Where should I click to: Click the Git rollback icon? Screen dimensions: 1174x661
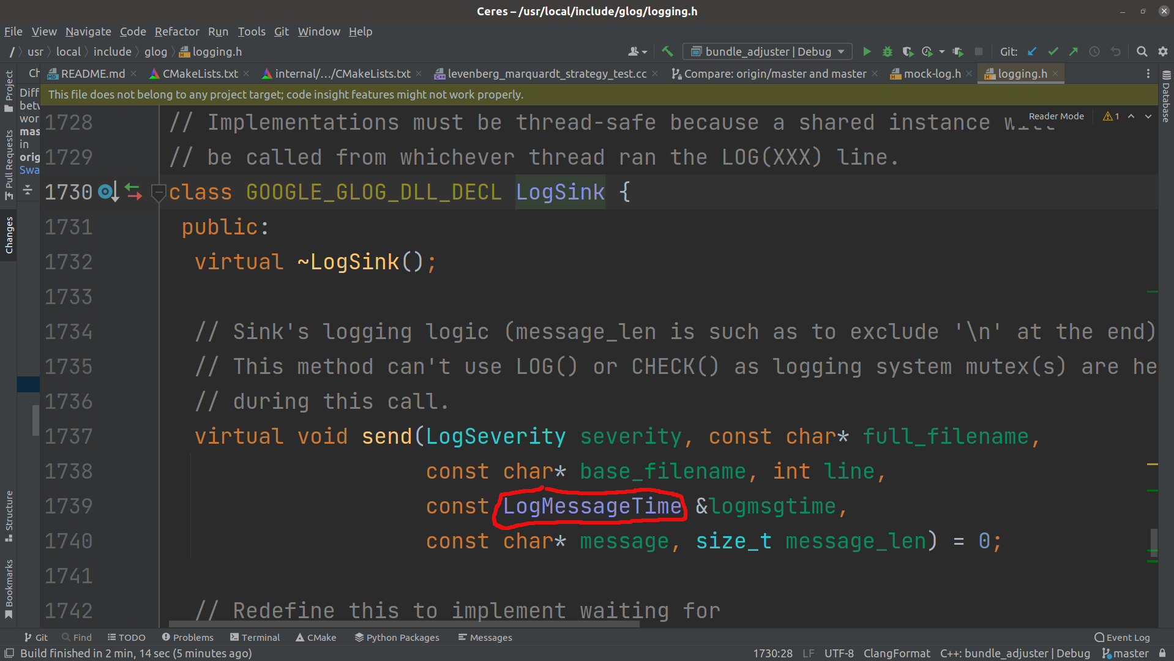pos(1115,51)
